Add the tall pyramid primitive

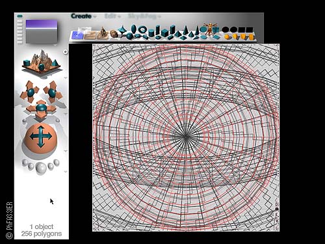(185, 30)
